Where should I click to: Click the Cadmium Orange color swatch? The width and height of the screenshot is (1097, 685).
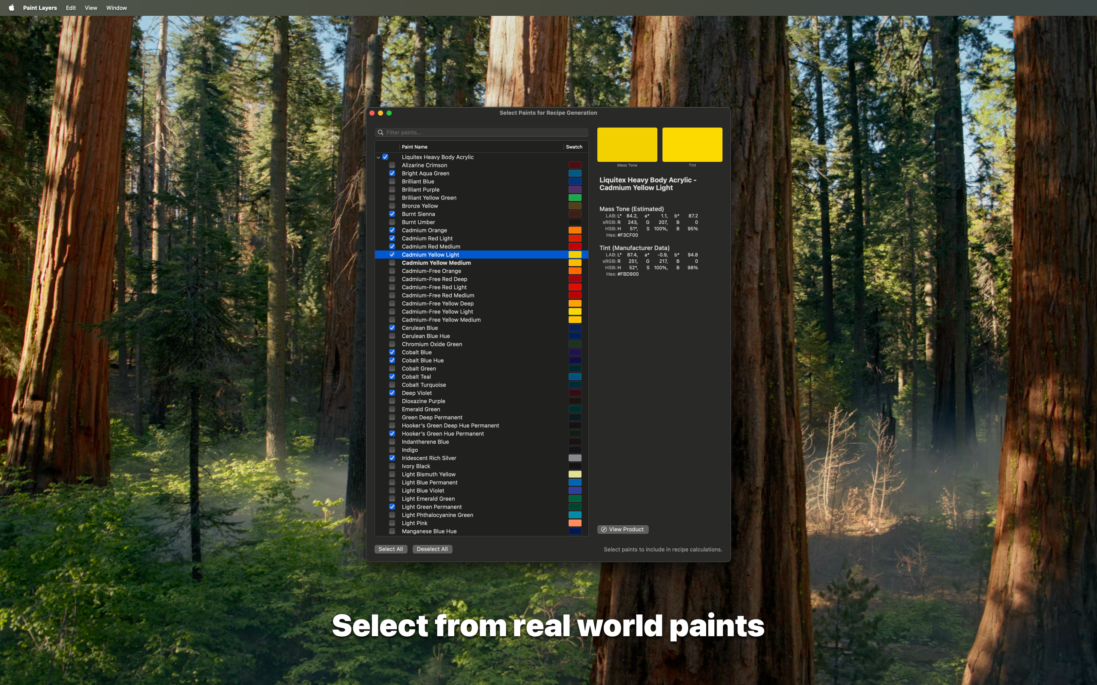coord(575,230)
